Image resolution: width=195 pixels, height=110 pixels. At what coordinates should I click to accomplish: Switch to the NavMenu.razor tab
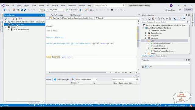[76, 15]
